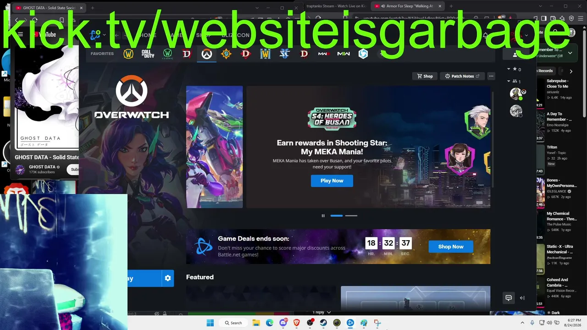Open the Windows Start menu
This screenshot has height=330, width=587.
210,323
